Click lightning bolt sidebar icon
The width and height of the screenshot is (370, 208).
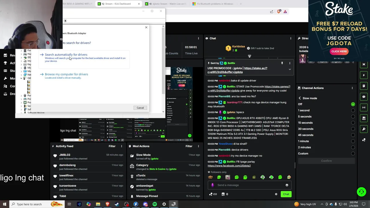(364, 75)
